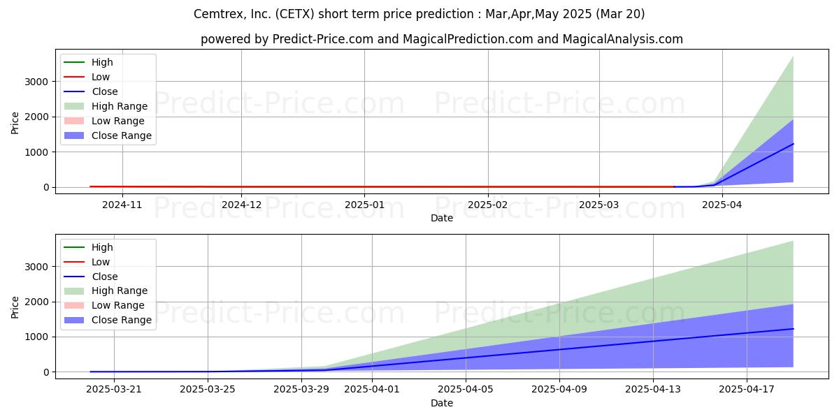Click the 3000 tick on top chart y-axis
The image size is (839, 419).
click(x=36, y=82)
